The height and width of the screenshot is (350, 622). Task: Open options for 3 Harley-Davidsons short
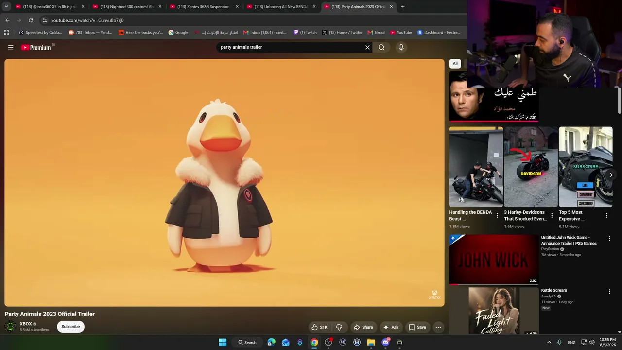coord(552,215)
